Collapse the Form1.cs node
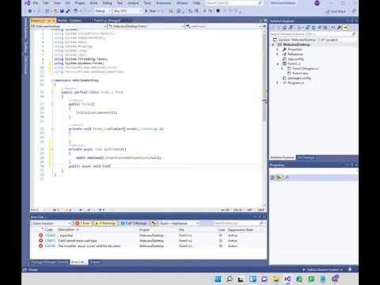The image size is (380, 285). [x=277, y=63]
